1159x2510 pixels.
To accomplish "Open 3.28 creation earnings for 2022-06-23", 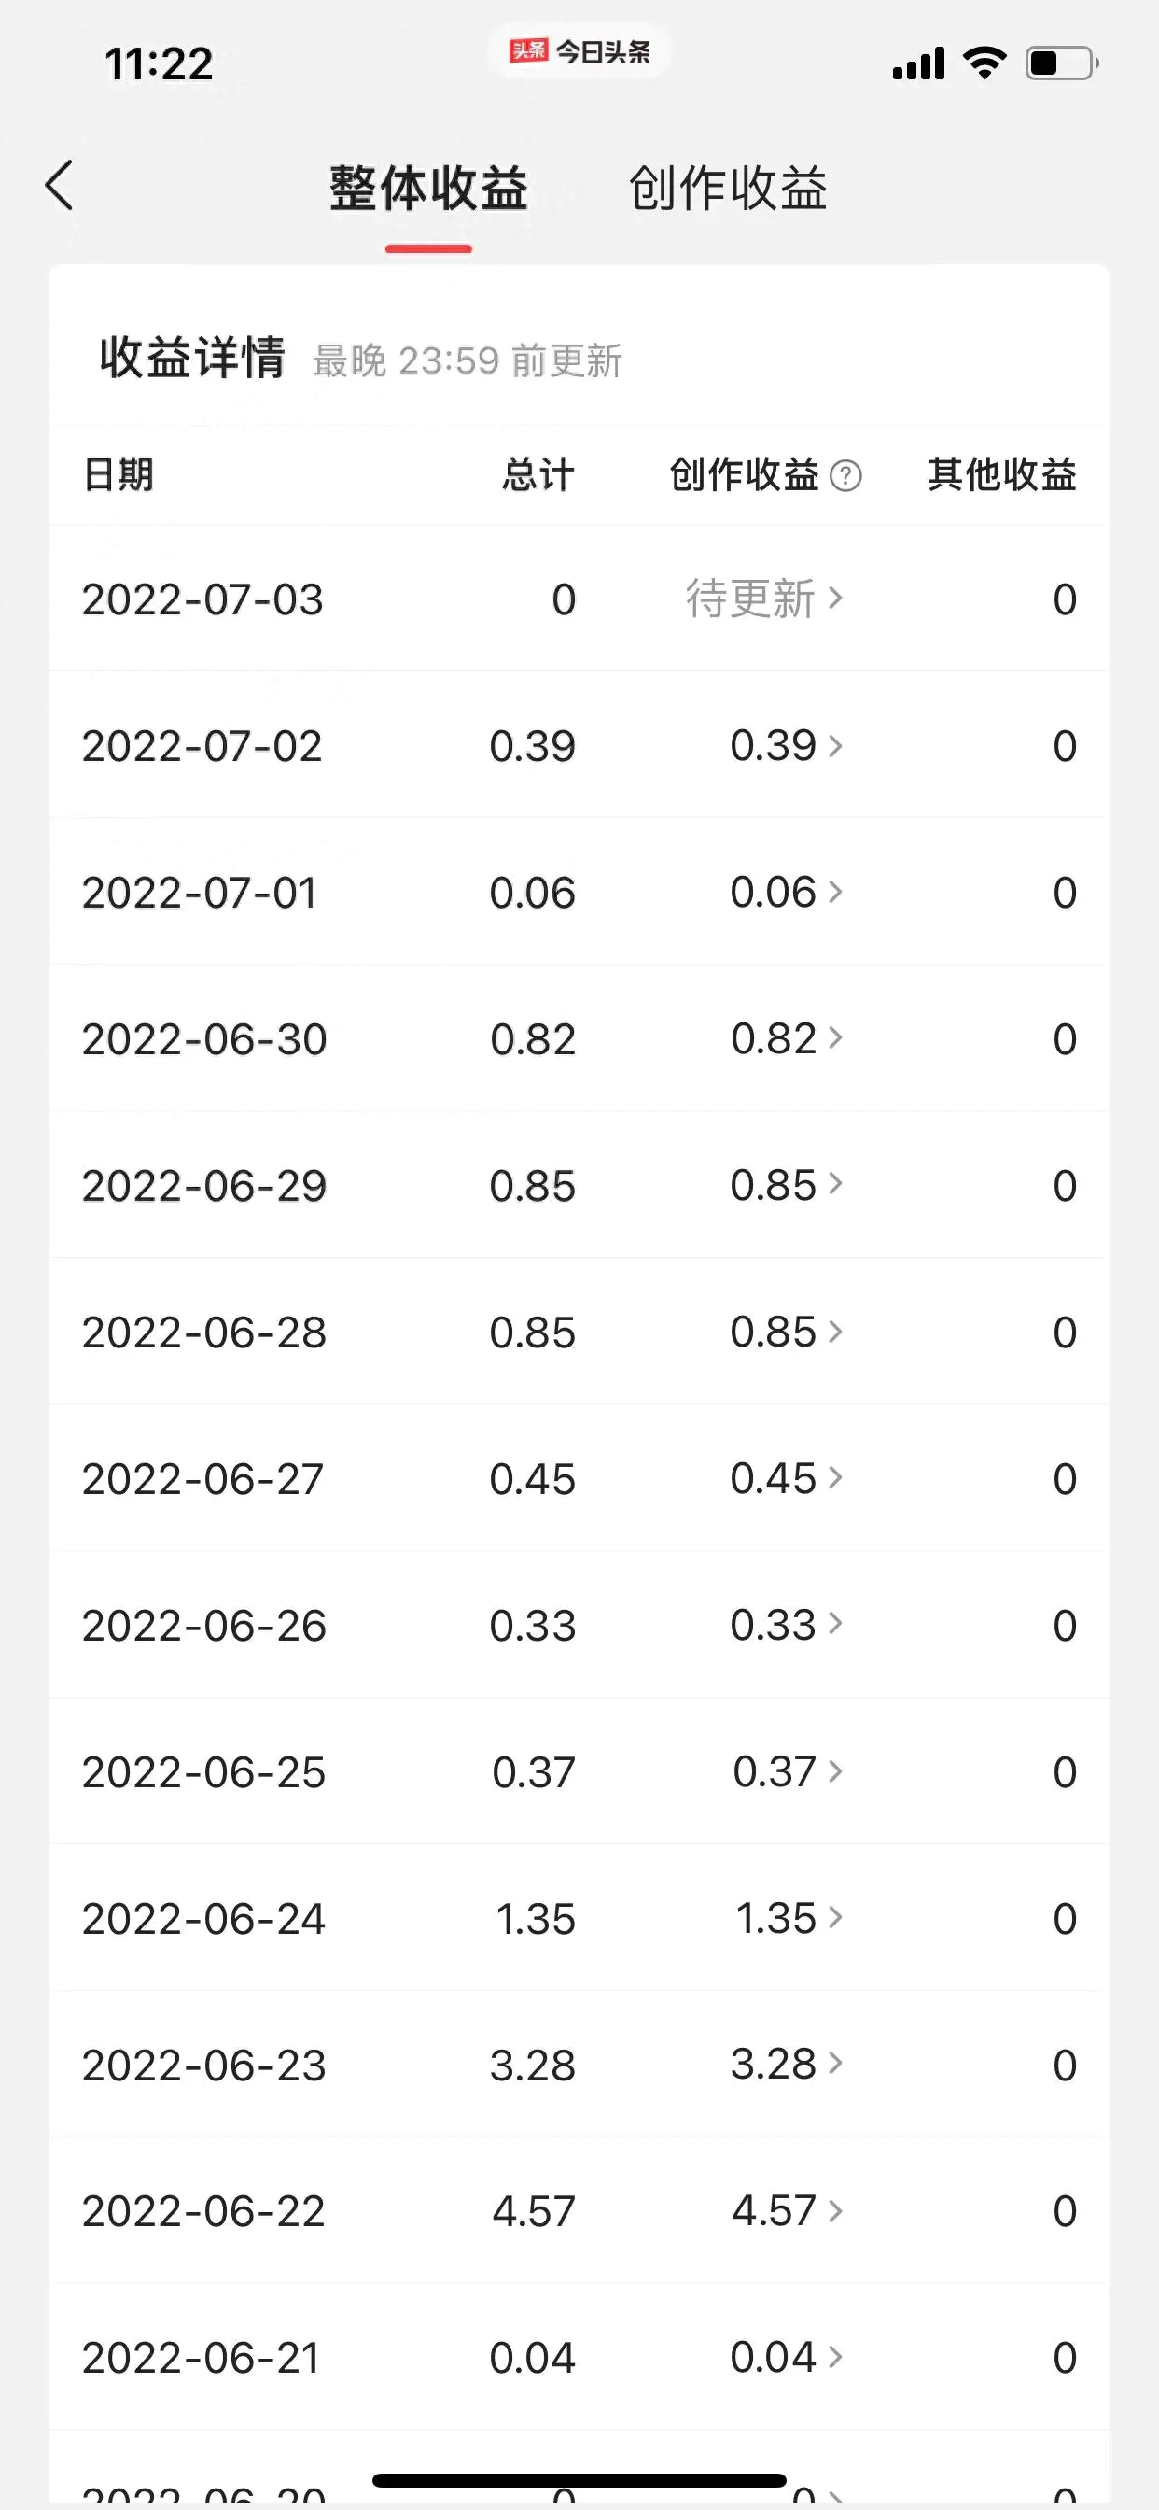I will coord(786,2064).
